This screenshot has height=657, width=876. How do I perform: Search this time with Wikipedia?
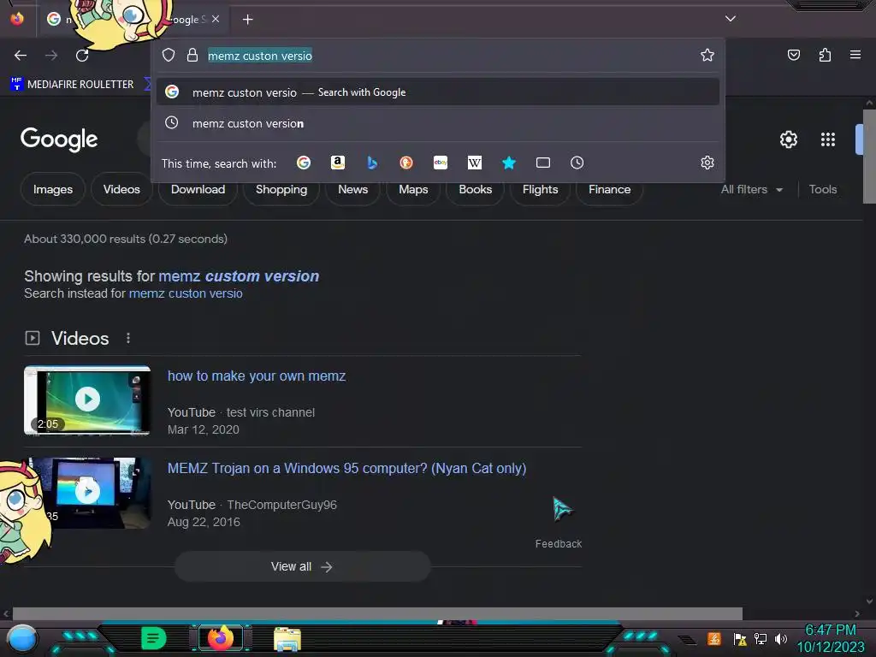tap(474, 163)
